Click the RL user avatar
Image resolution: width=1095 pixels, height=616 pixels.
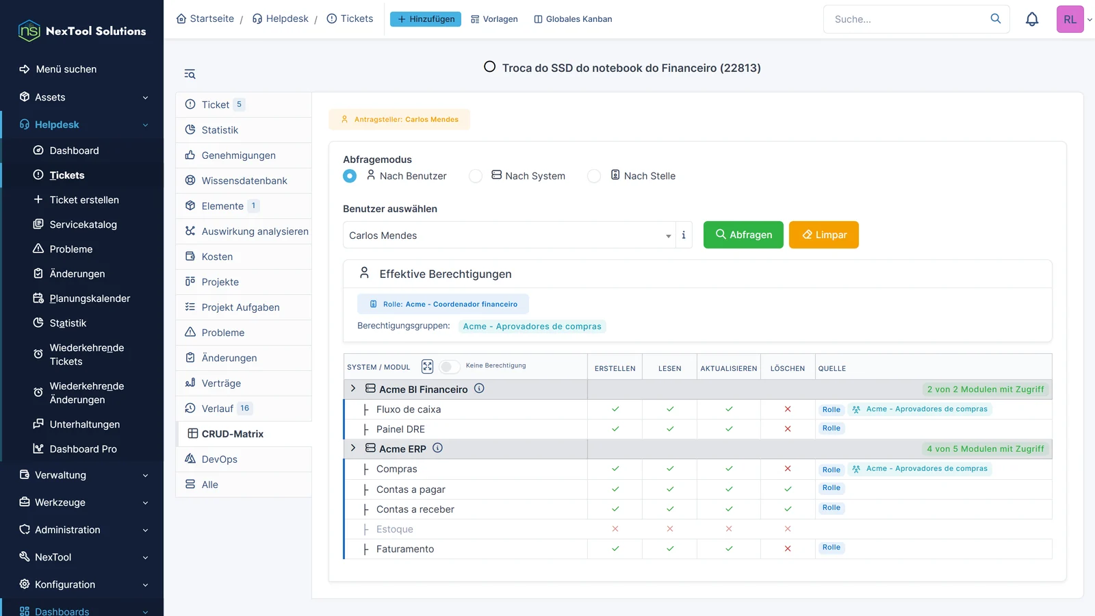[x=1070, y=19]
